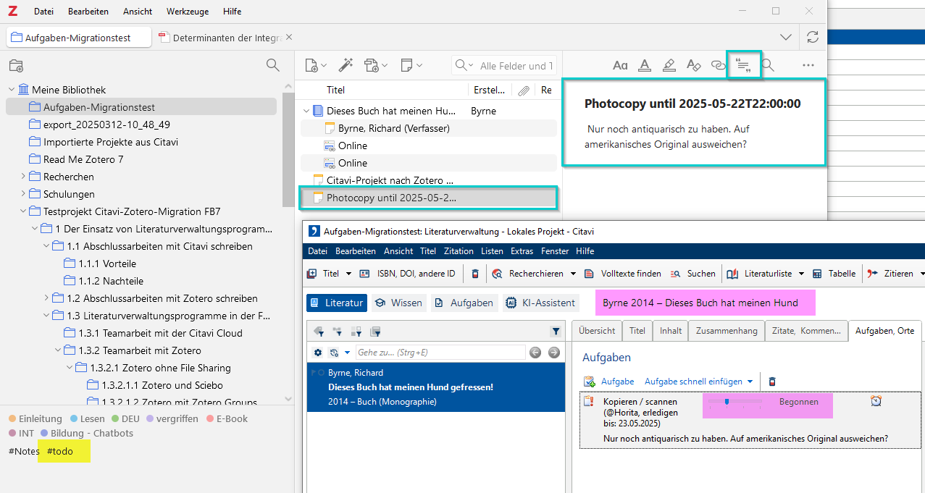Click the find magnifier icon in note editor
The width and height of the screenshot is (925, 493).
tap(768, 65)
